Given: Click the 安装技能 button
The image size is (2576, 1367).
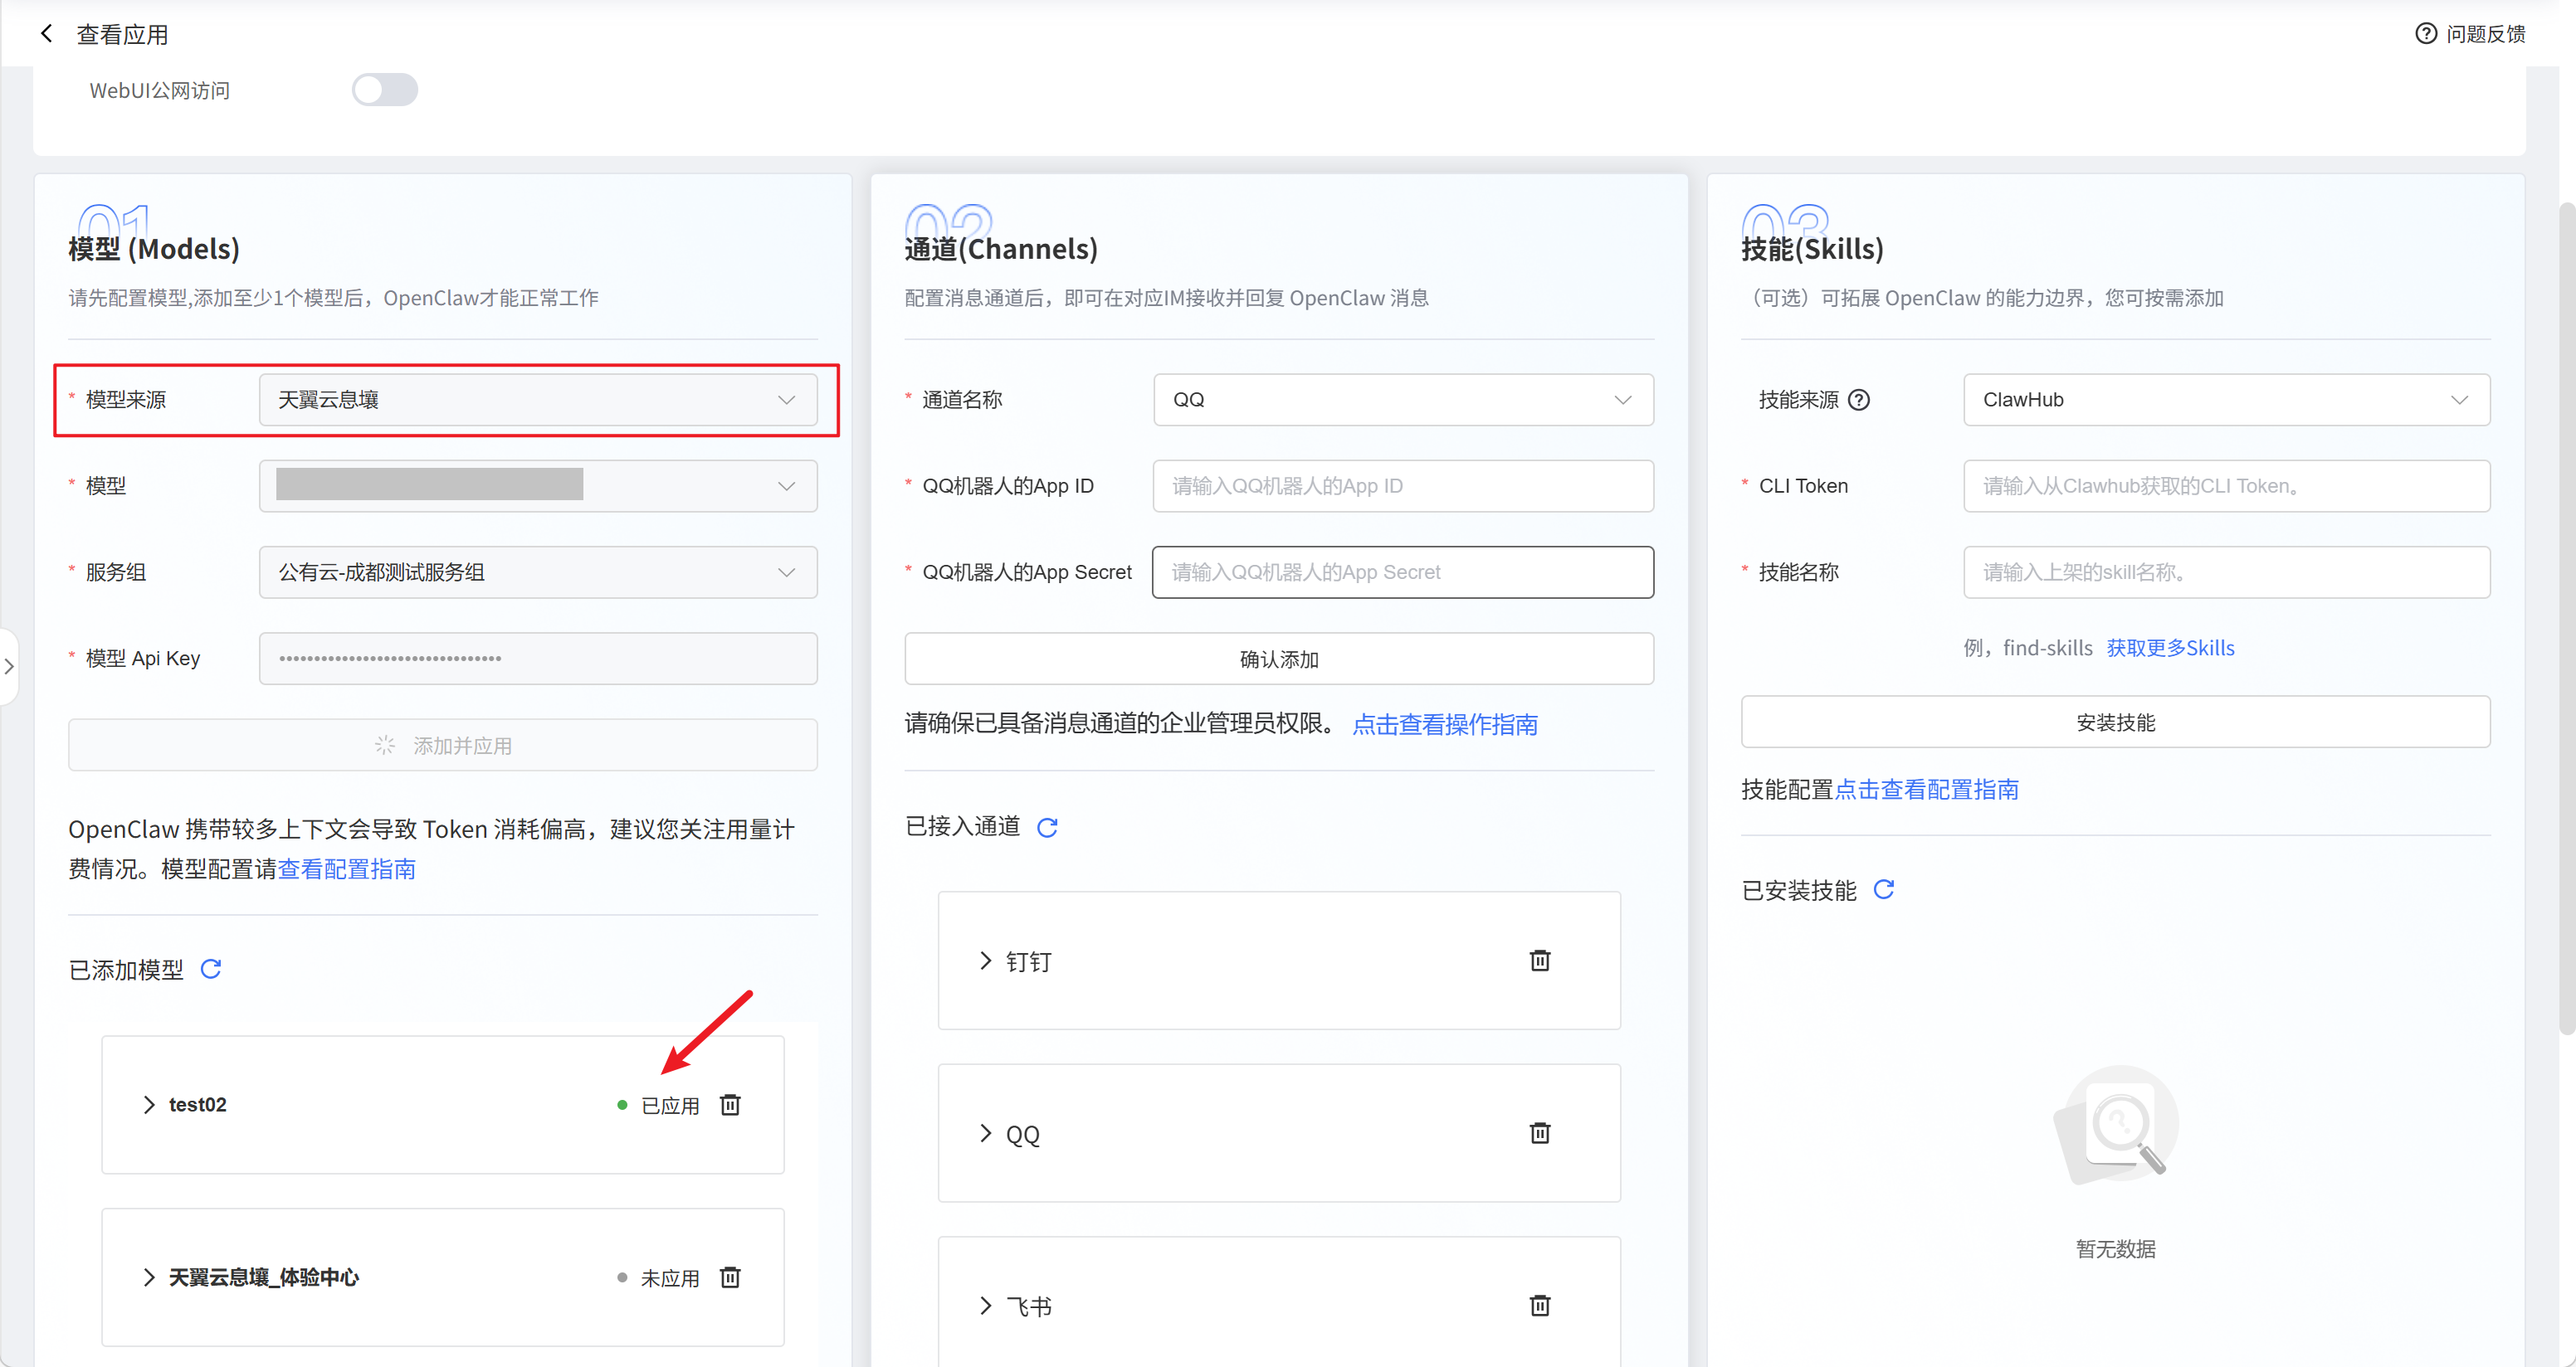Looking at the screenshot, I should click(2115, 722).
